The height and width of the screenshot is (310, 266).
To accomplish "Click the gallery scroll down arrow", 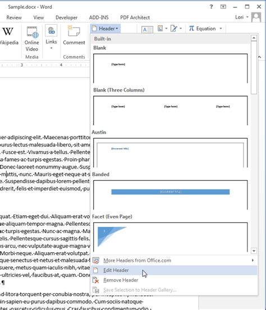I will pos(254,251).
